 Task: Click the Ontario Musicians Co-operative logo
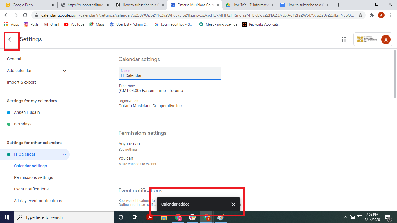367,39
